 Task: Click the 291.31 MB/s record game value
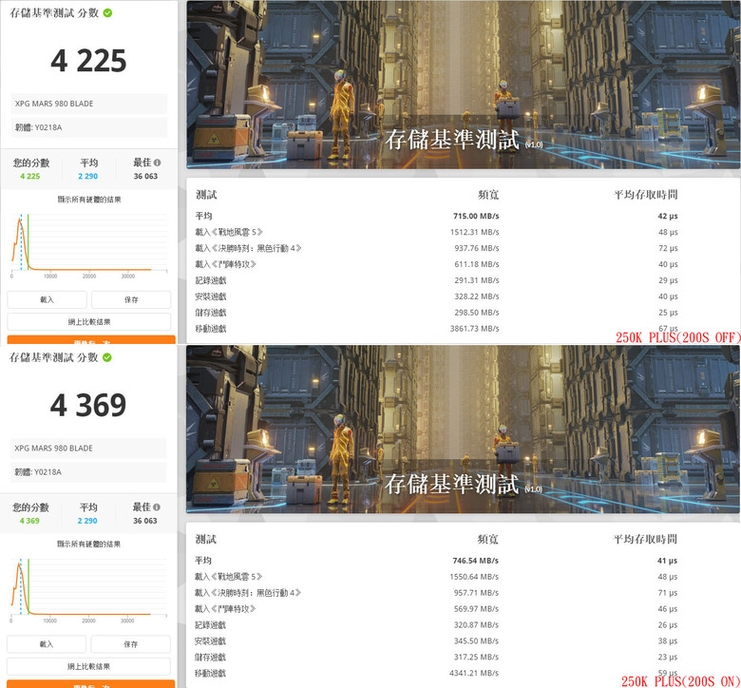click(477, 280)
